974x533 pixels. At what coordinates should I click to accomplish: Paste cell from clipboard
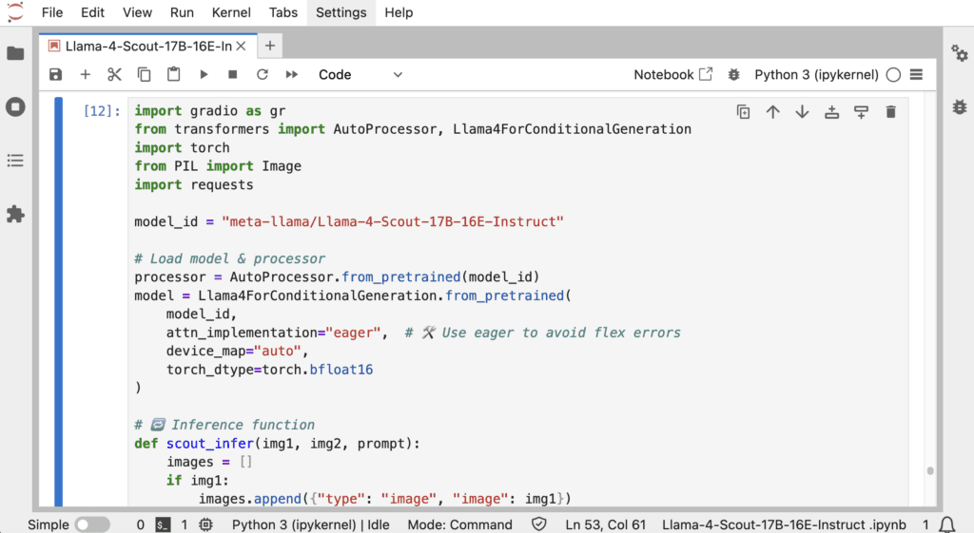[173, 74]
